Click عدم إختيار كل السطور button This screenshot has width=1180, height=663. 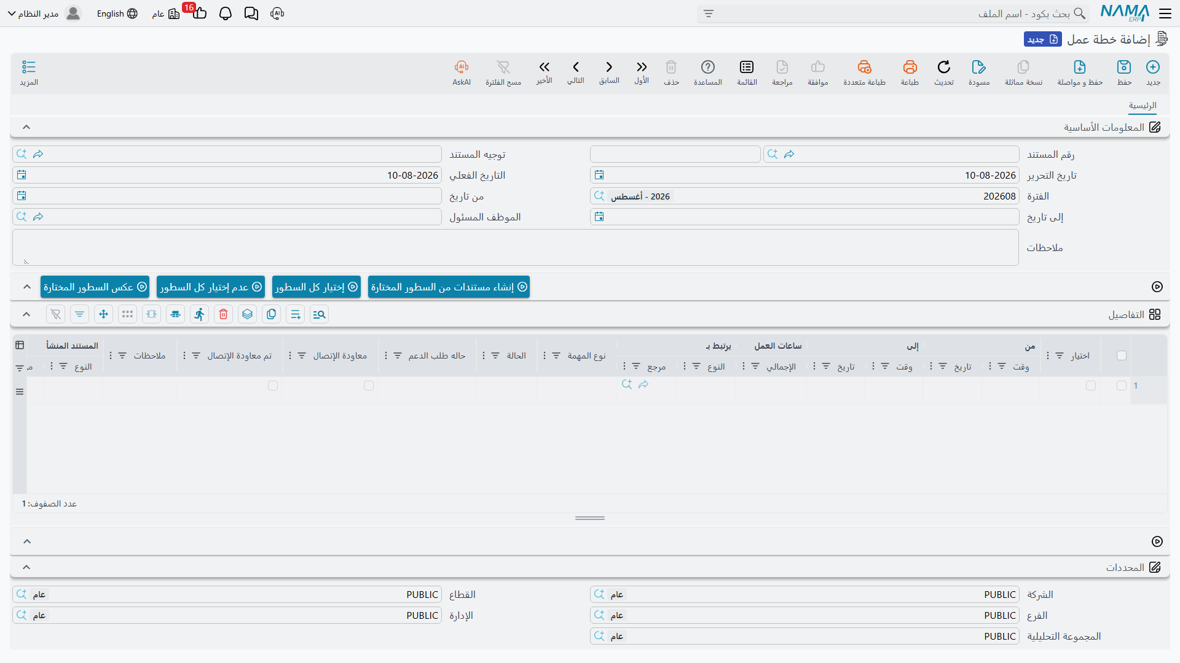210,287
